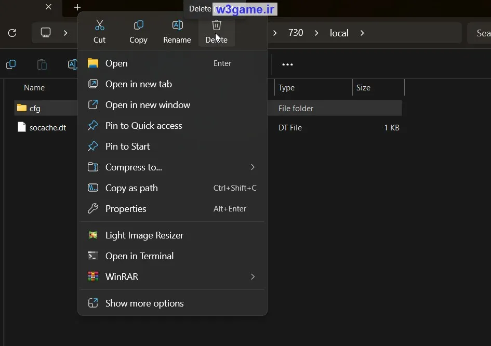Choose Pin to Quick access
The width and height of the screenshot is (491, 346).
point(172,126)
